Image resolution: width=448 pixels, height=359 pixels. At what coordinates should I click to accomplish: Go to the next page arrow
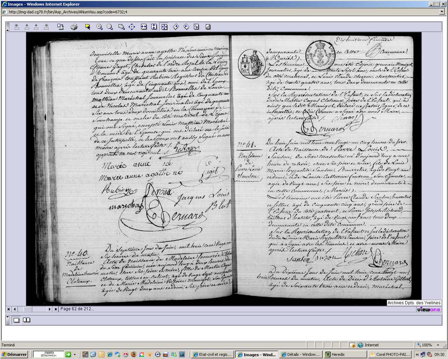point(50,309)
